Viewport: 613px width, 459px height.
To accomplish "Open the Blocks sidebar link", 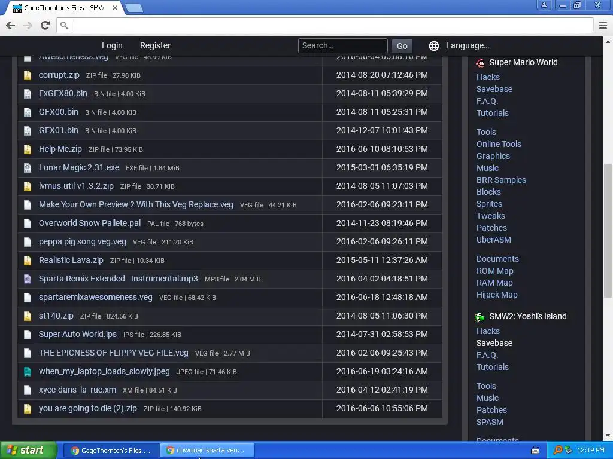I will click(x=488, y=192).
